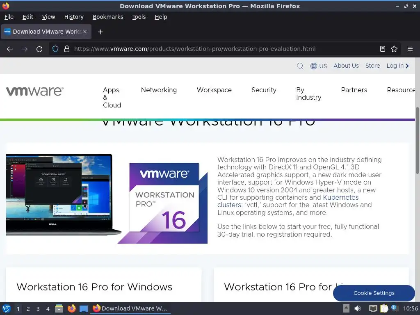Click the 10:56 clock

tap(410, 308)
